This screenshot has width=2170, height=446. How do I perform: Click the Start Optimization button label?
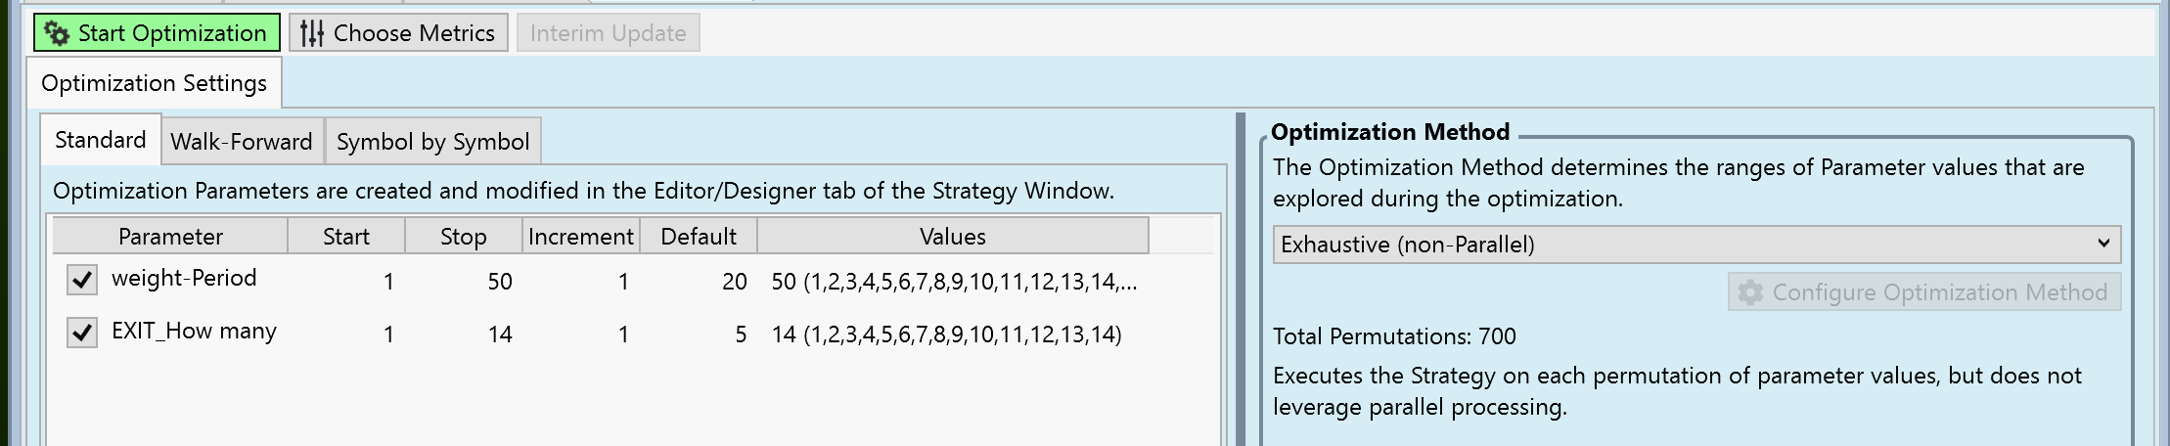coord(172,33)
